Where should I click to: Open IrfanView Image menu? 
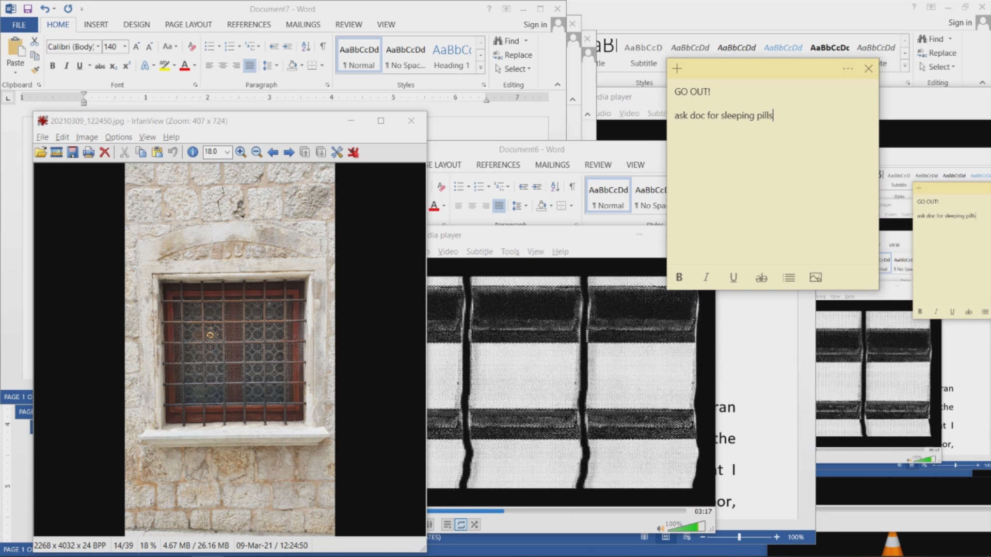(x=87, y=137)
